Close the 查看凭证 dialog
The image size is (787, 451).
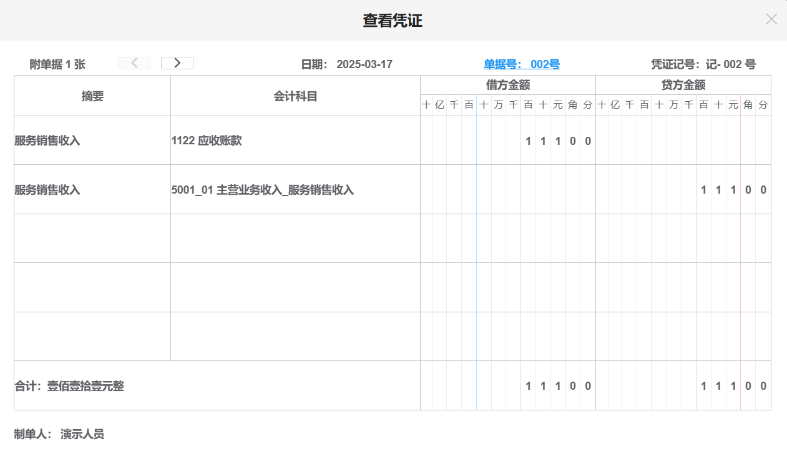tap(771, 19)
